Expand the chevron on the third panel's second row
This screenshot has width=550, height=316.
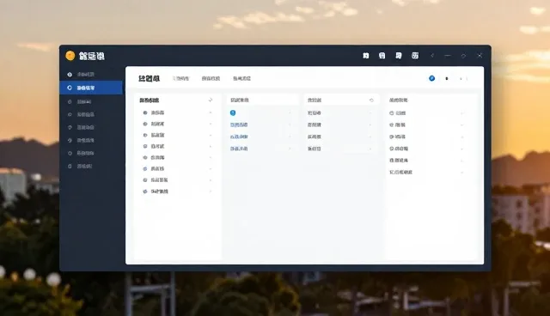[x=370, y=125]
